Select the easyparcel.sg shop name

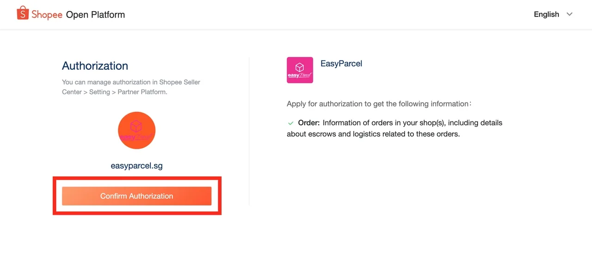[x=136, y=165]
